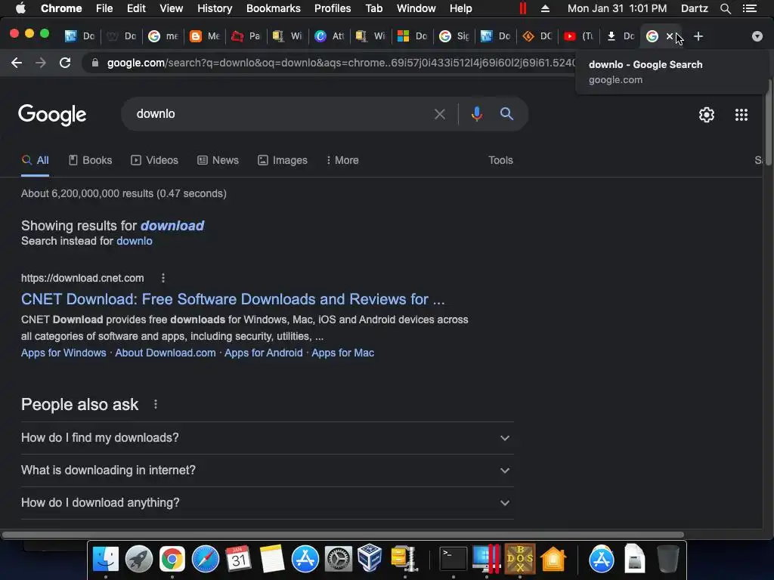Image resolution: width=774 pixels, height=580 pixels.
Task: Open the About Download.com sitelink
Action: [166, 353]
